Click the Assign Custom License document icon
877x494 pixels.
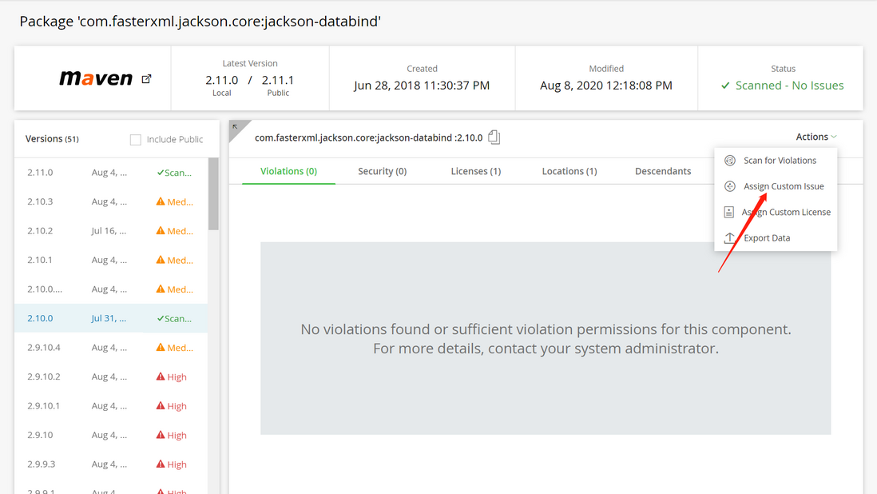728,212
